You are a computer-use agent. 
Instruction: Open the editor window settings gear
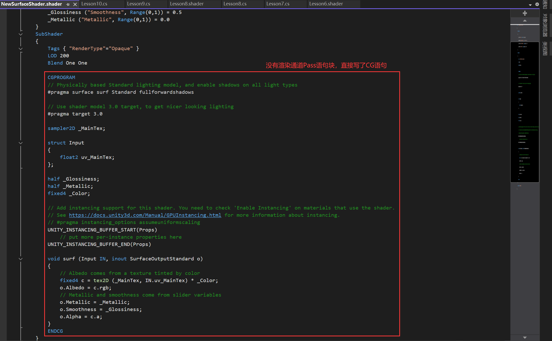537,4
